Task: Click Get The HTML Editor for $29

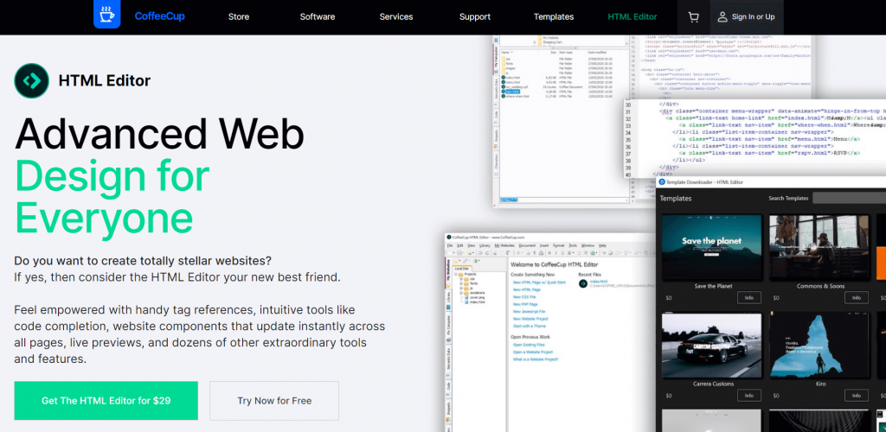Action: pyautogui.click(x=106, y=401)
